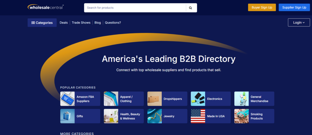Click the Jewelry necklace image
Screen dimensions: 312x135
click(154, 116)
